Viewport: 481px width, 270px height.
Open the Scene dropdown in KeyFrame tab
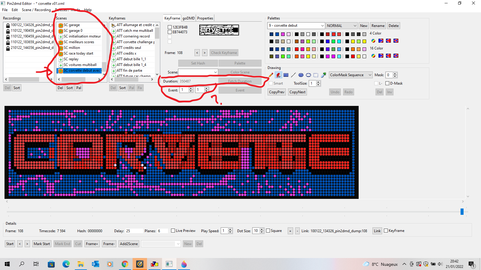215,72
